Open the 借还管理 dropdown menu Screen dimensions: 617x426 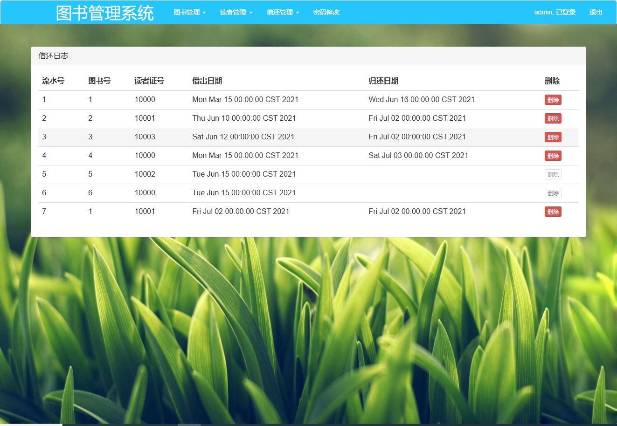pos(283,12)
